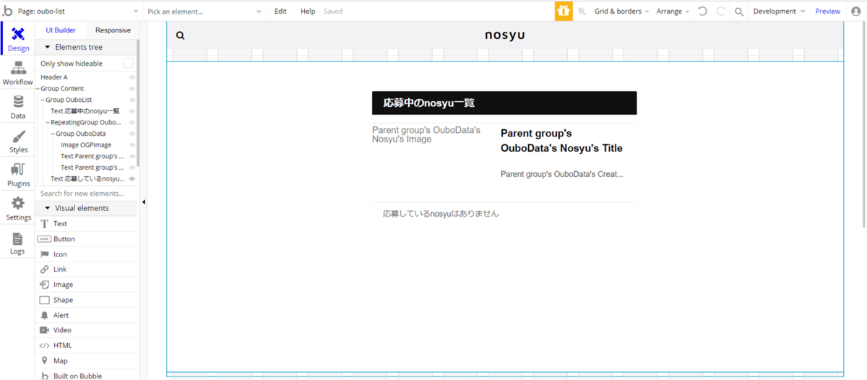The image size is (867, 380).
Task: Open the Development version dropdown
Action: [779, 12]
